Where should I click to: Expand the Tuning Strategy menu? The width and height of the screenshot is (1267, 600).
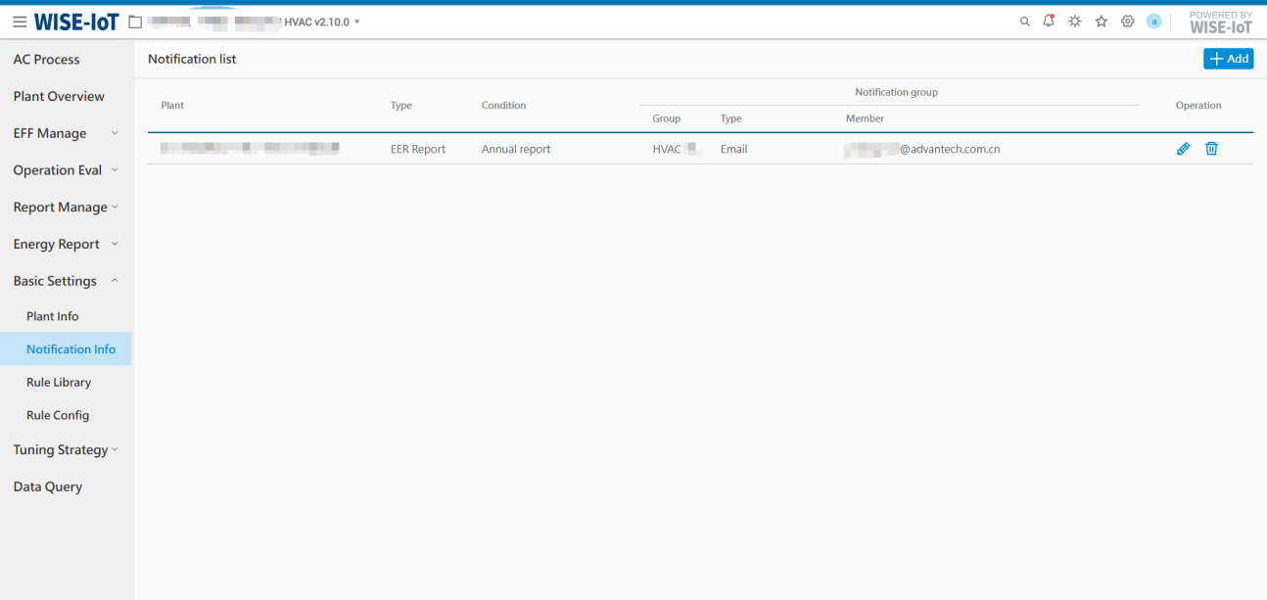[66, 450]
